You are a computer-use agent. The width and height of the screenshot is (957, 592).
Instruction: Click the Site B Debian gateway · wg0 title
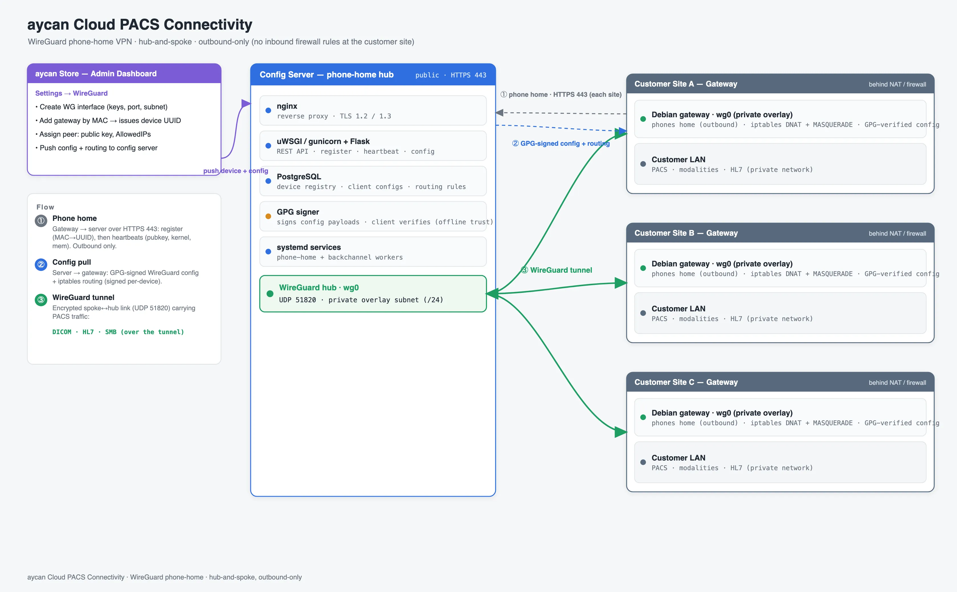pos(722,264)
